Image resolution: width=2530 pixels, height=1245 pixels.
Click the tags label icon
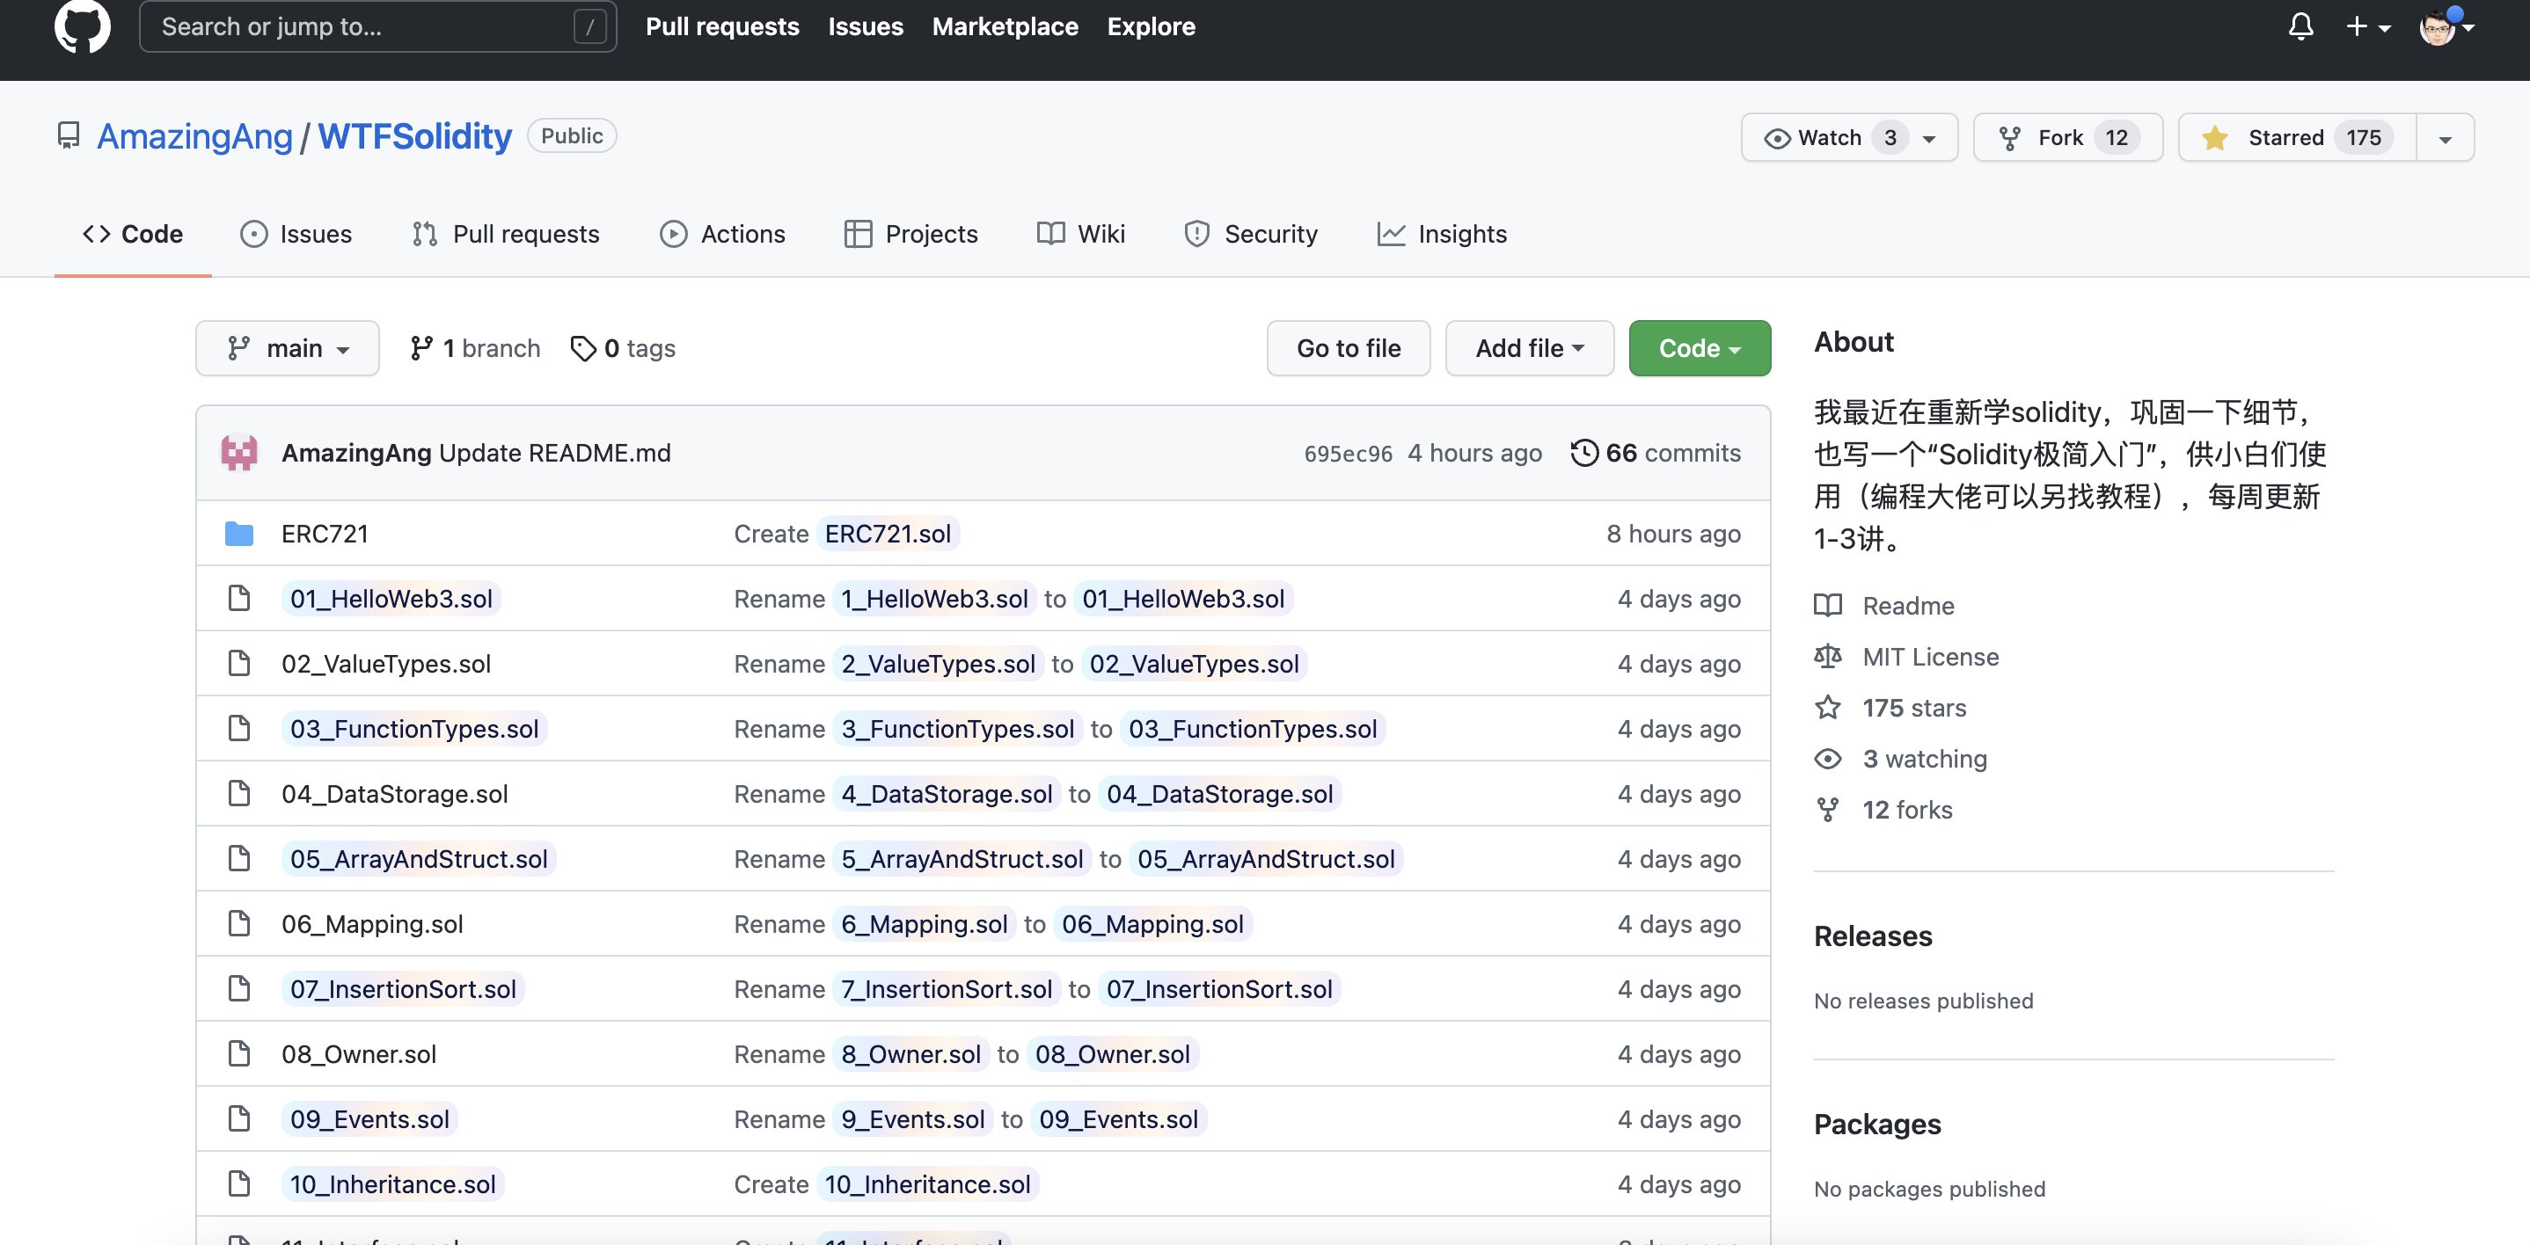(x=582, y=348)
